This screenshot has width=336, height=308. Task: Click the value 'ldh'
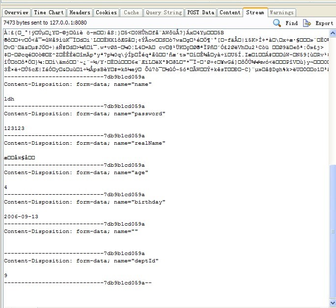coord(9,99)
